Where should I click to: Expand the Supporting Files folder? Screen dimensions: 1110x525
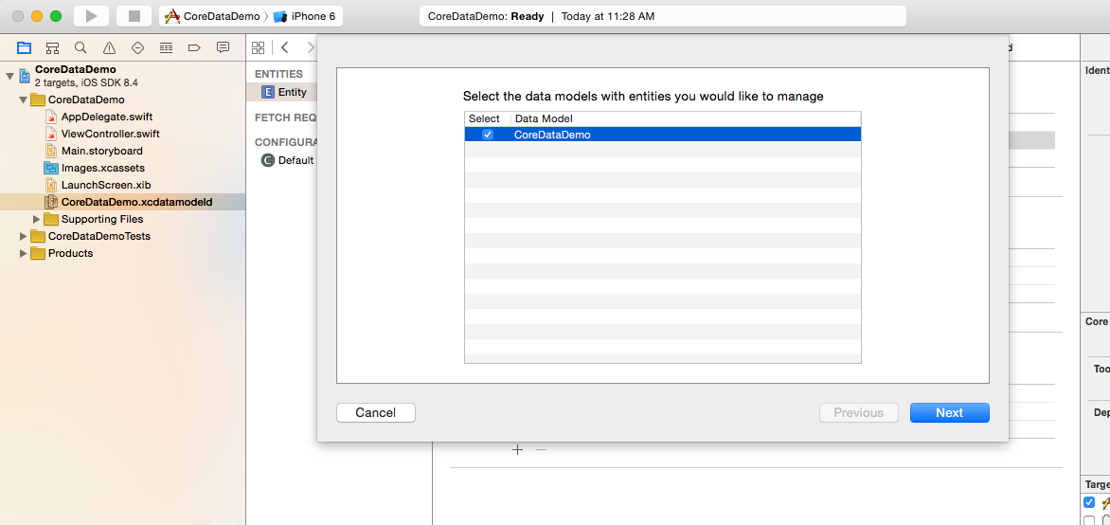pos(37,219)
